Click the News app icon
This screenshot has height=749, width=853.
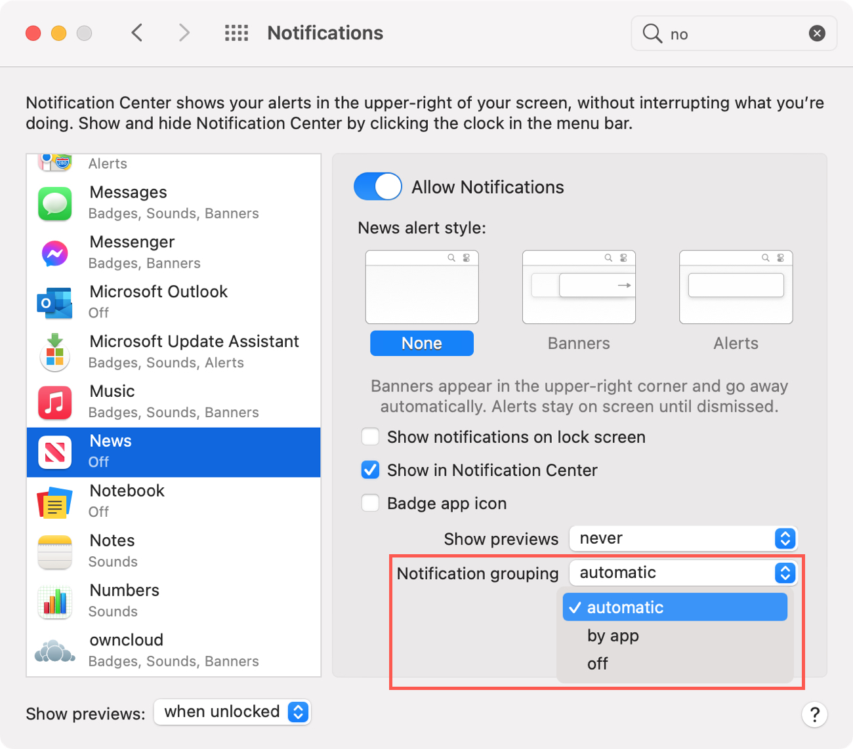(54, 452)
